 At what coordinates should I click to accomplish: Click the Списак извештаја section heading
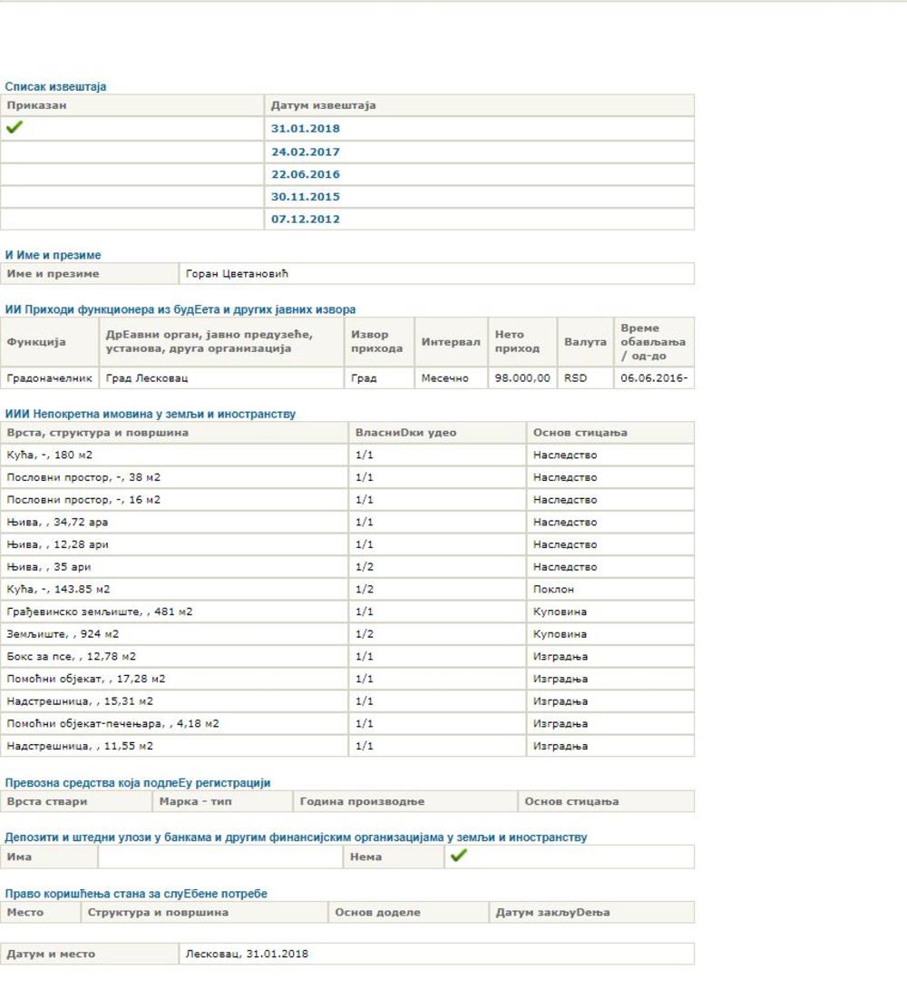point(55,86)
